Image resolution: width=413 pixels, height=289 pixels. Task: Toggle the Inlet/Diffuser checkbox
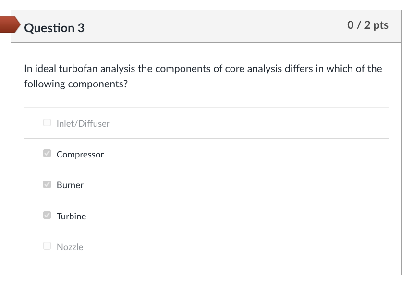click(47, 123)
